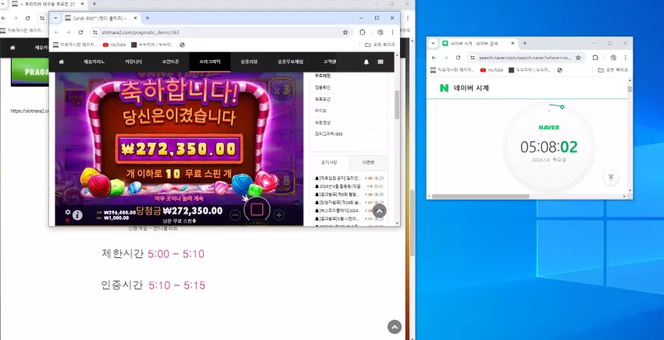The image size is (664, 340).
Task: Open the 슬롯리뷰 menu item
Action: pos(249,62)
